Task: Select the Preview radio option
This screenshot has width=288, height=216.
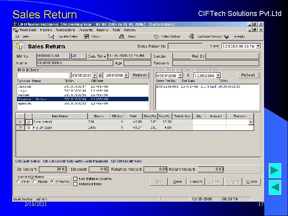Action: [52, 182]
